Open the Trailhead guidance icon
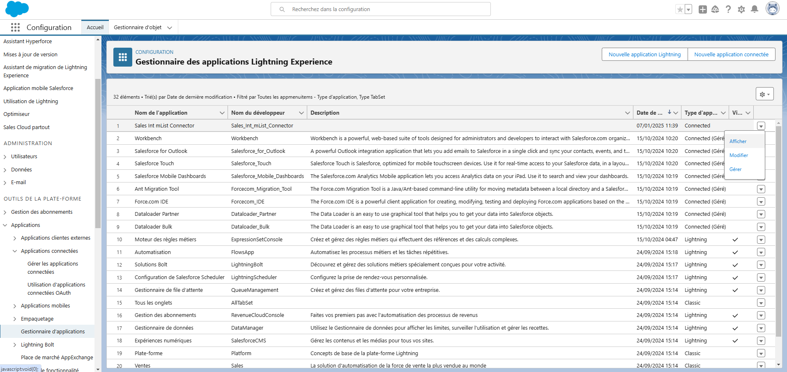 [715, 9]
